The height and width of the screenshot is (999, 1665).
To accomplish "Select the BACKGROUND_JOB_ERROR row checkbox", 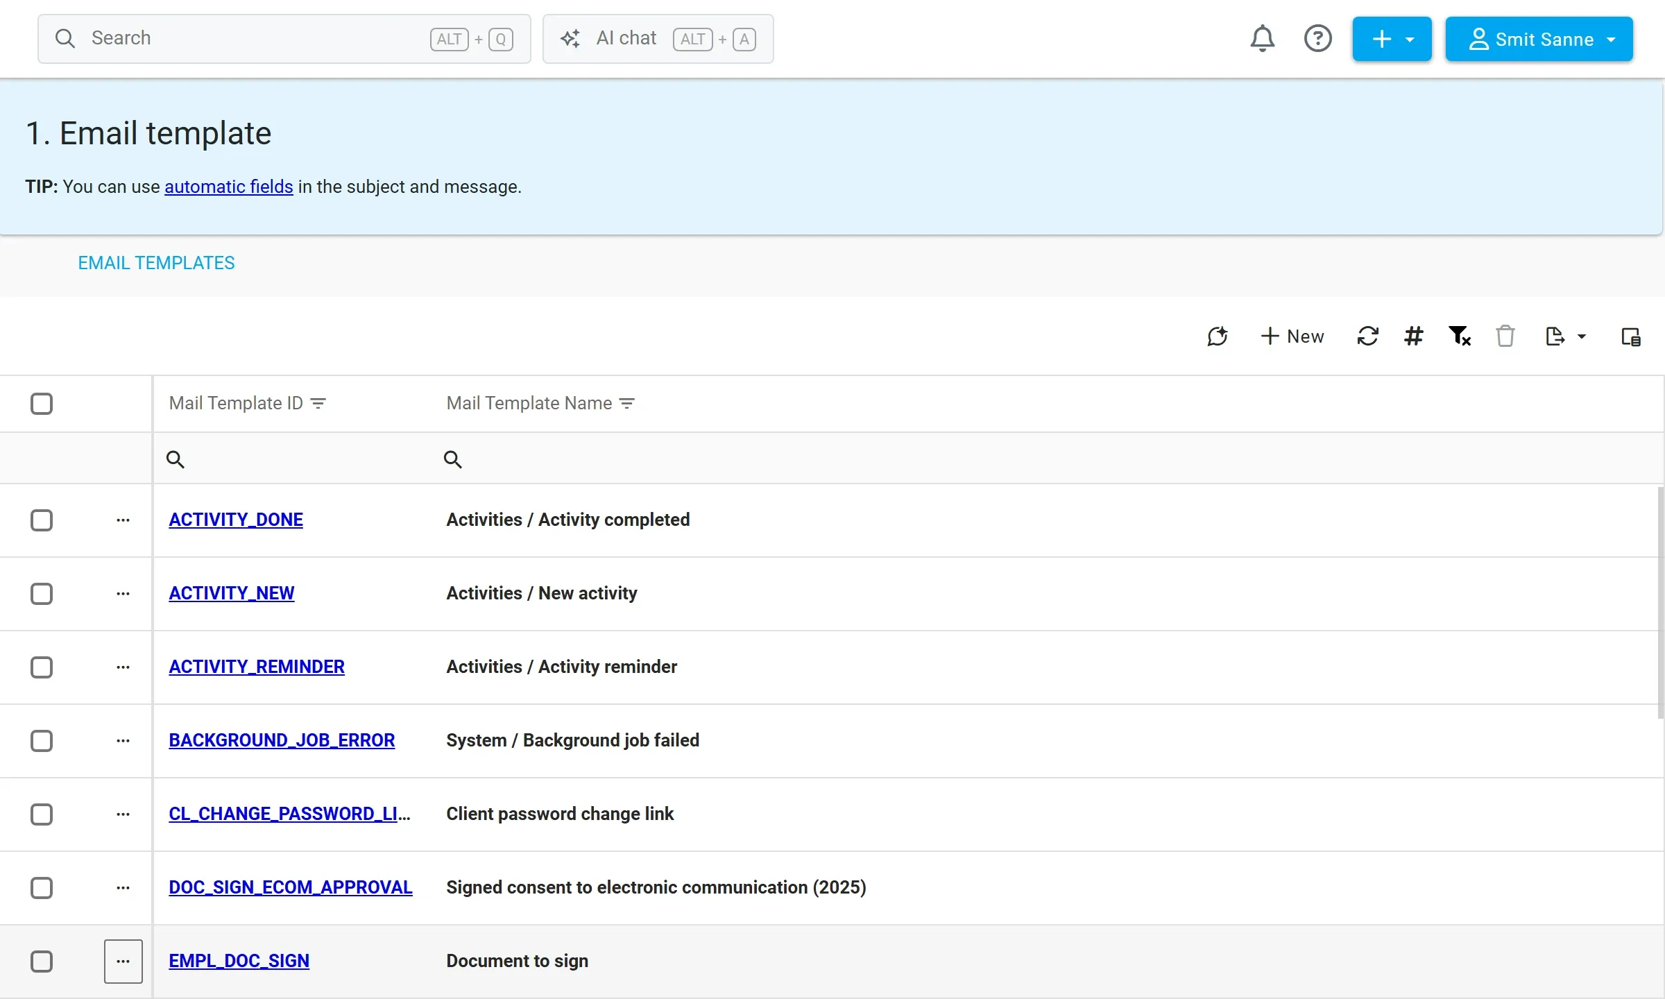I will 42,741.
